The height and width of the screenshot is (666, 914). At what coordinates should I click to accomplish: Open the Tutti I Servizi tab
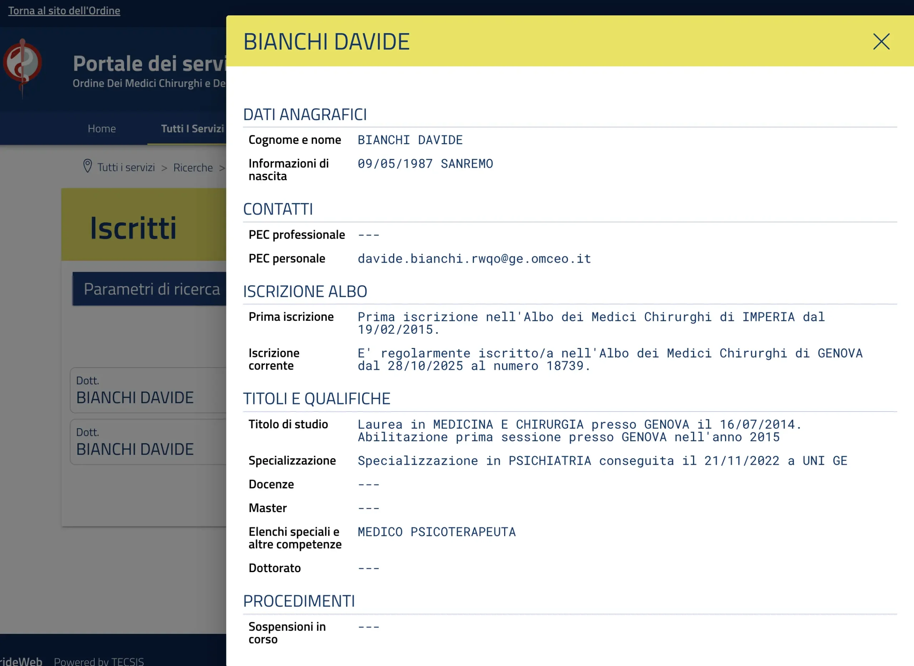192,128
